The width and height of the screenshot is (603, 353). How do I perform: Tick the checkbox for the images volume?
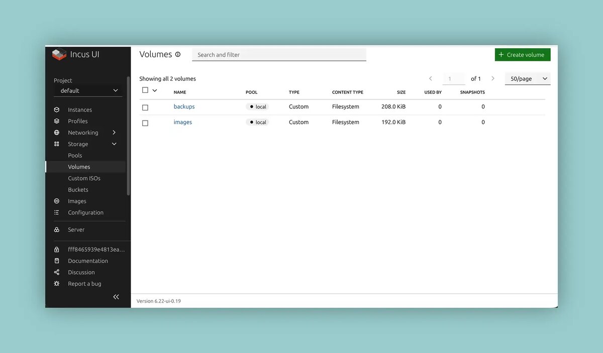[144, 123]
